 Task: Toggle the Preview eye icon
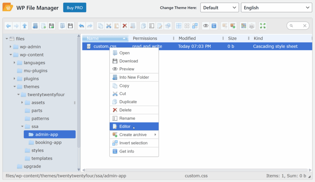[205, 26]
